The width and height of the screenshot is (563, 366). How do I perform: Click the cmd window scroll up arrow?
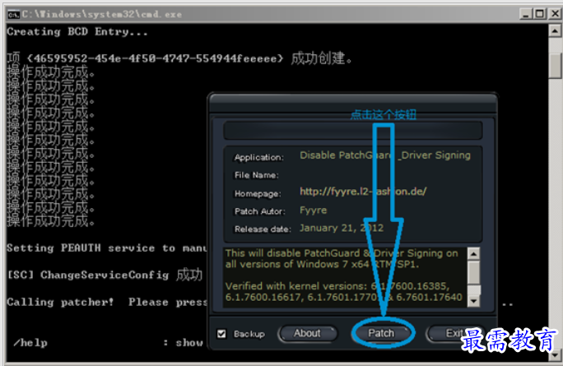pyautogui.click(x=555, y=31)
